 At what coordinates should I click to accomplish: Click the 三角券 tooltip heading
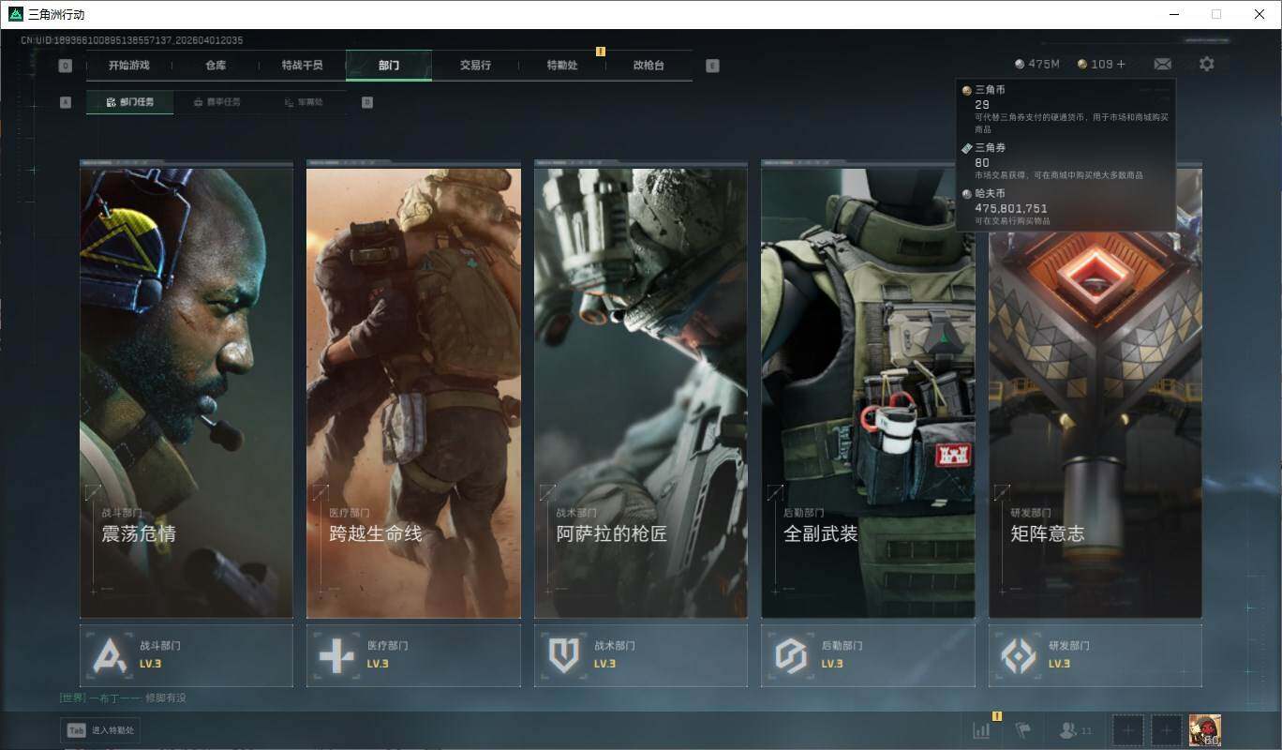991,148
